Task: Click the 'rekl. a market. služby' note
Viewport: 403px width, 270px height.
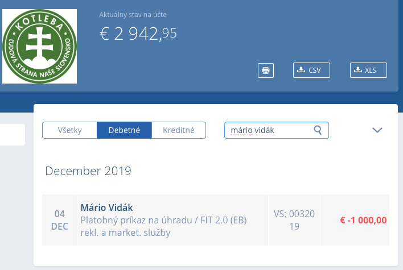Action: tap(125, 232)
